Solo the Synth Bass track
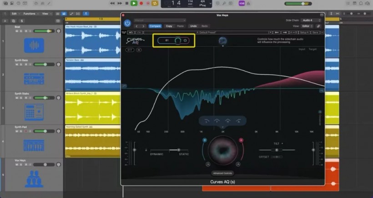Screen dimensions: 373x198 [21, 65]
